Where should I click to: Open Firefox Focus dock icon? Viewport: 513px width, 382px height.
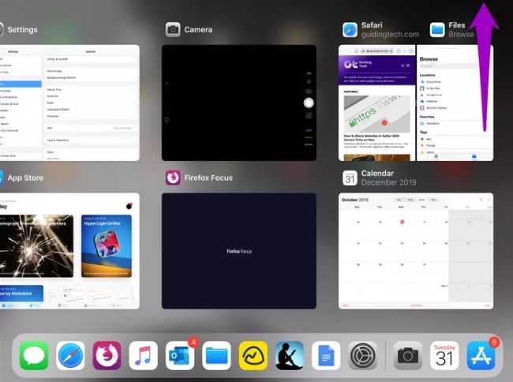(107, 355)
